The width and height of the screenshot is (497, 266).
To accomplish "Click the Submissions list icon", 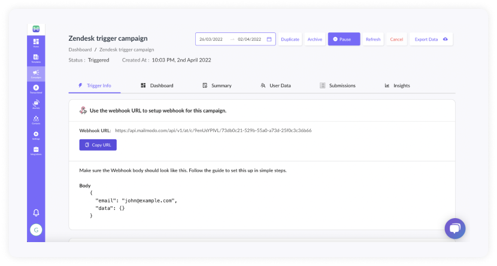I will coord(322,85).
